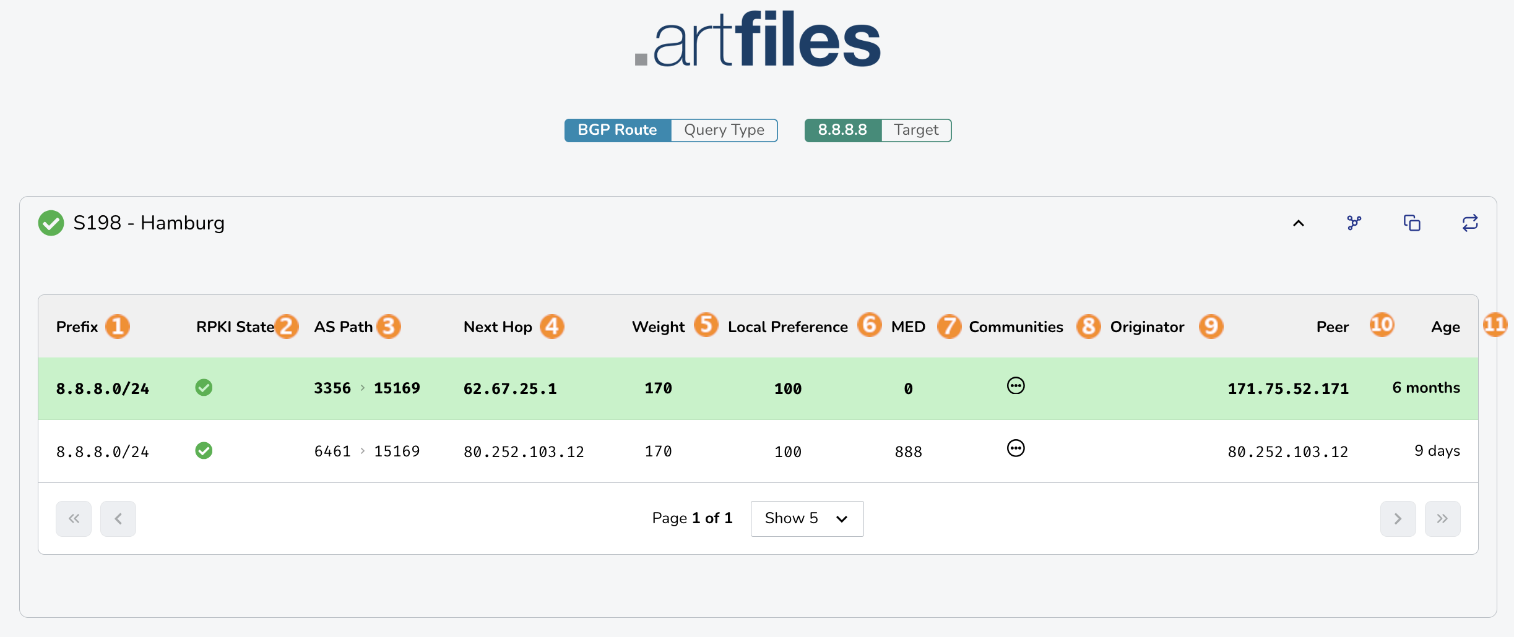The image size is (1514, 637).
Task: Click the 8.8.8.8 target badge
Action: tap(842, 130)
